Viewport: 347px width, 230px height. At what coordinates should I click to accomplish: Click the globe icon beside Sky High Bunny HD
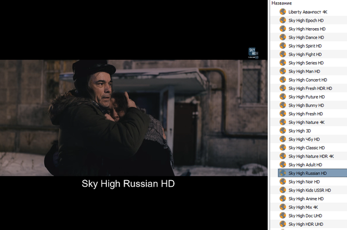pyautogui.click(x=282, y=105)
